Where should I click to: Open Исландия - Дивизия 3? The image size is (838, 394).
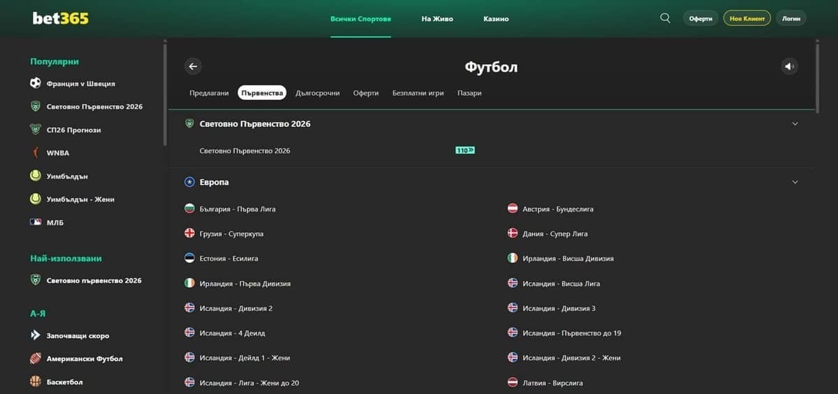point(559,308)
